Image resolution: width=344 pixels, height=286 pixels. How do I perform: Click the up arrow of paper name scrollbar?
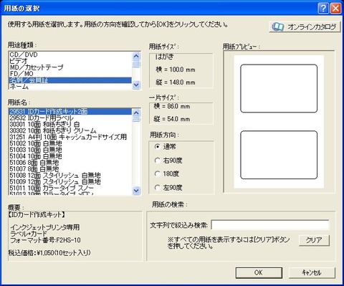point(136,113)
